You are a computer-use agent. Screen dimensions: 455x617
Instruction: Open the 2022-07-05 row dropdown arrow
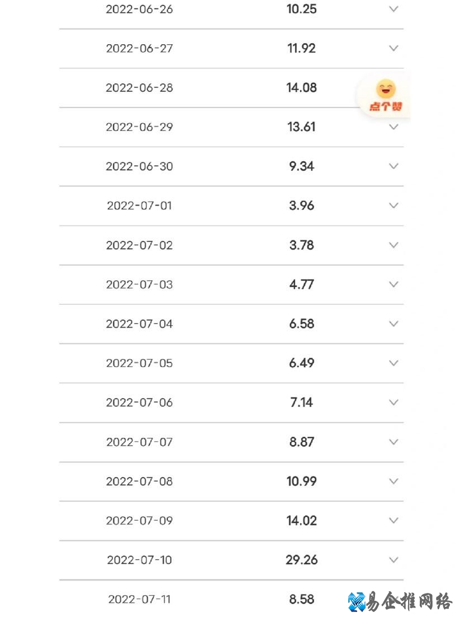click(x=394, y=363)
